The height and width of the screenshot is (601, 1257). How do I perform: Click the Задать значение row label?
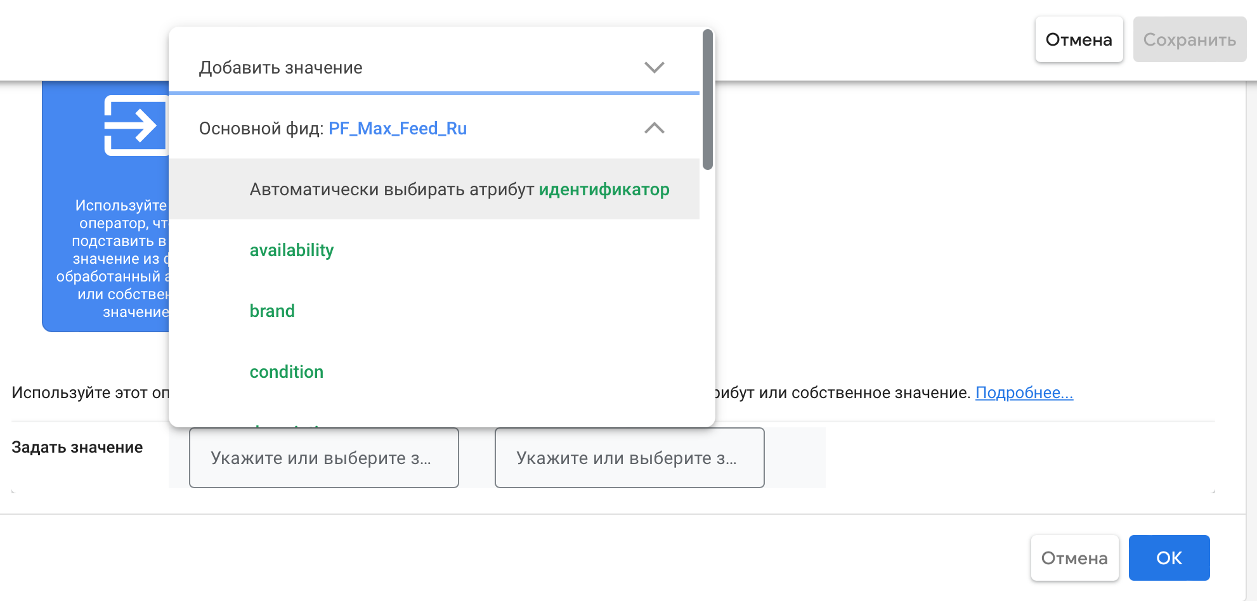click(77, 447)
